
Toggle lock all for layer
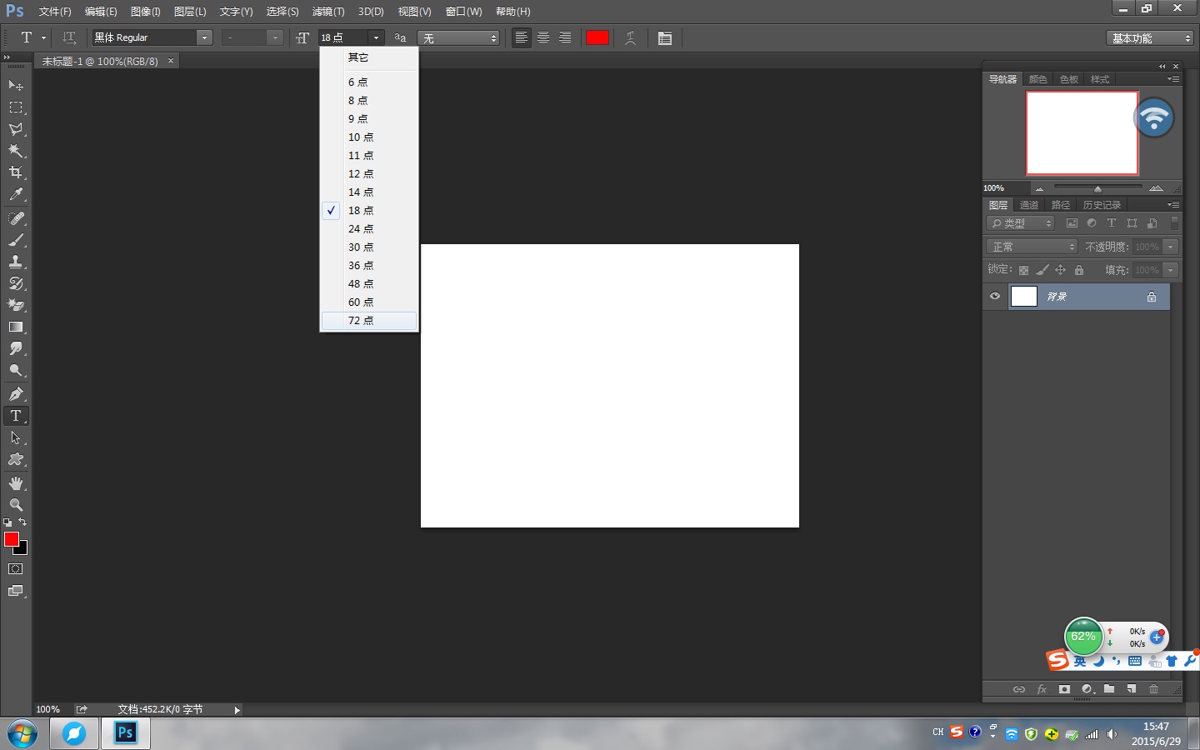point(1079,270)
